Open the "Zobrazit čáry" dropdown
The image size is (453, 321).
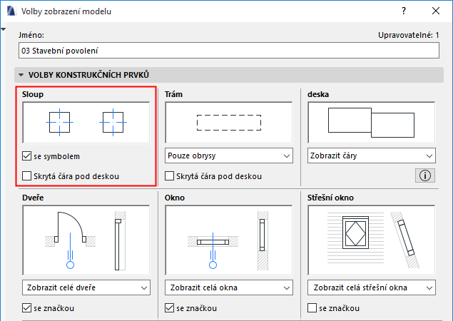click(371, 156)
